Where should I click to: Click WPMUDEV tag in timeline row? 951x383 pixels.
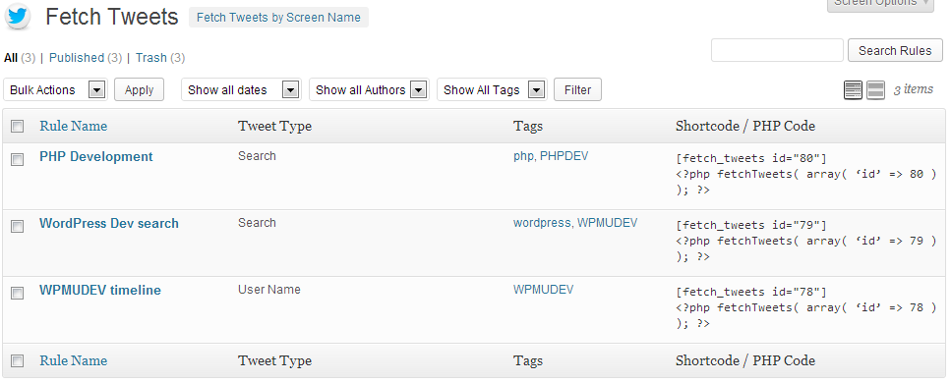coord(544,289)
